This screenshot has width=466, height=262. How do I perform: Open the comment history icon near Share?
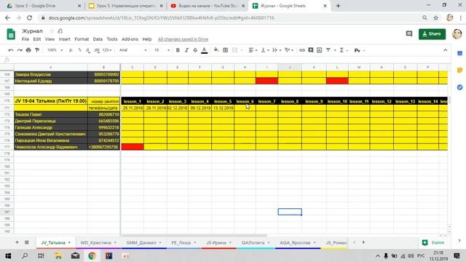click(x=409, y=34)
